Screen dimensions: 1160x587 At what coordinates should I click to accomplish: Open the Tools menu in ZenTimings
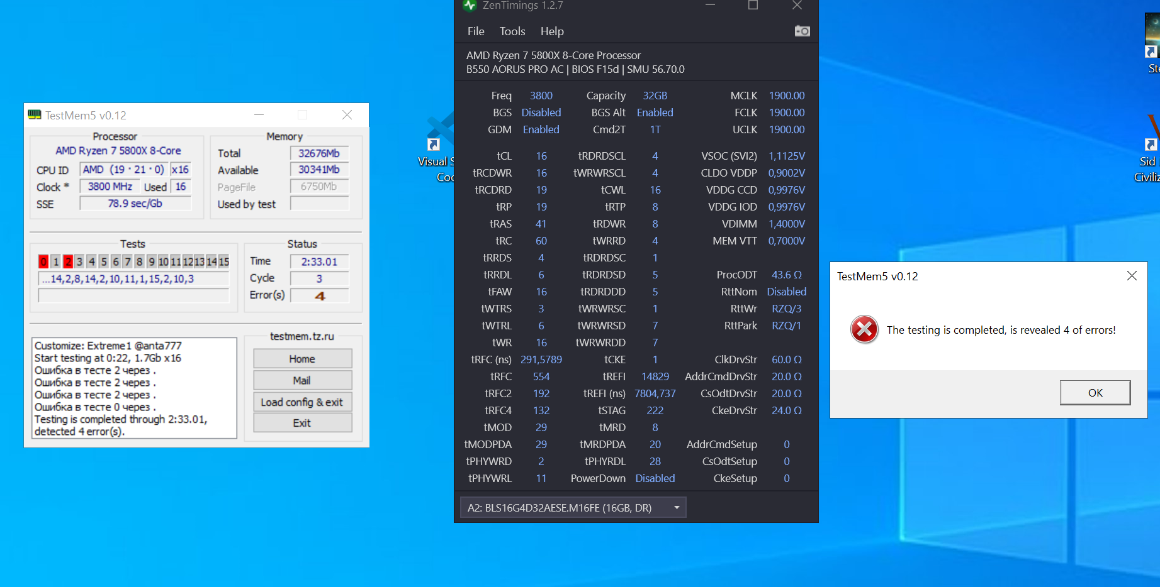(512, 31)
